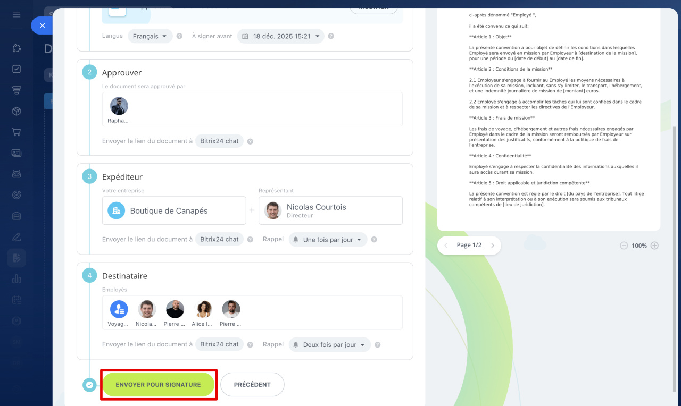Open the signing deadline date dropdown
The height and width of the screenshot is (406, 681).
(280, 36)
